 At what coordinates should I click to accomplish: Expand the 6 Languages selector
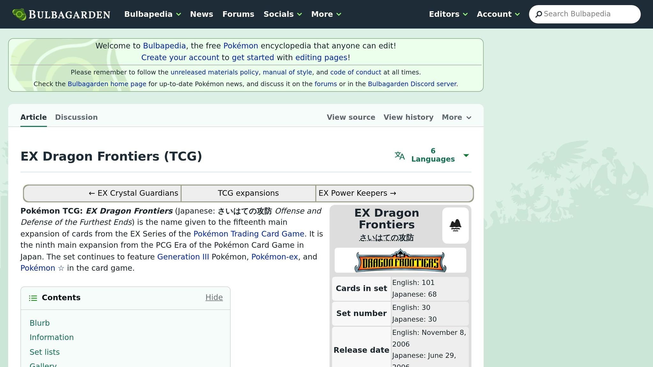click(433, 155)
